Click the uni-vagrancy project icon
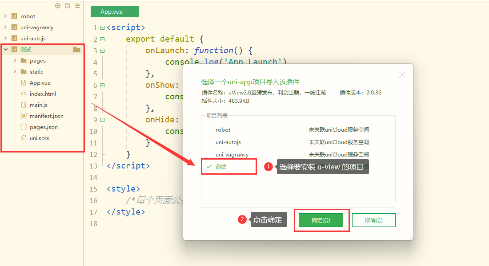 point(14,27)
